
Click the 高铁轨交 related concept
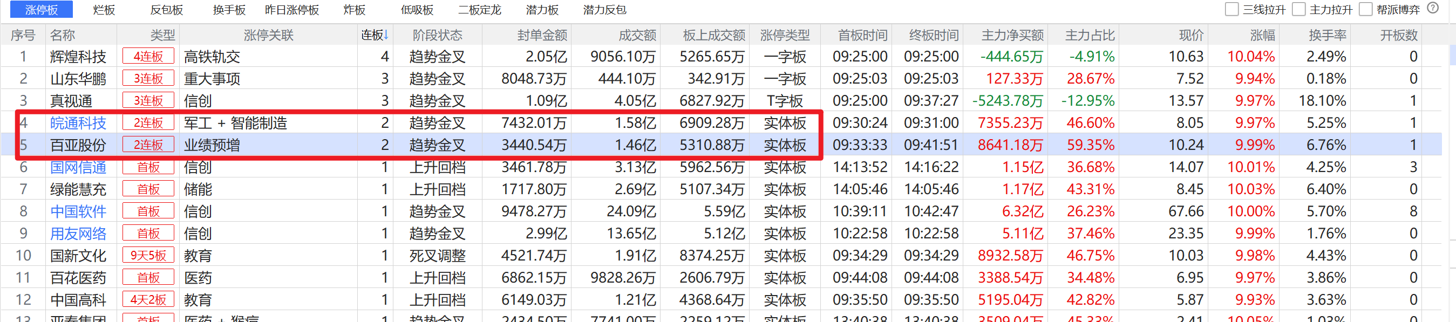point(212,57)
